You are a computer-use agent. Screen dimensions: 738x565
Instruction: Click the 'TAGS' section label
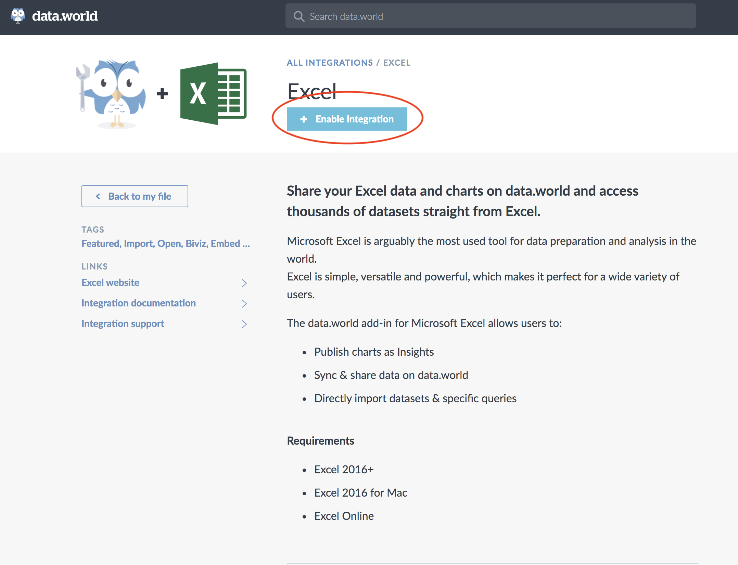(x=92, y=229)
